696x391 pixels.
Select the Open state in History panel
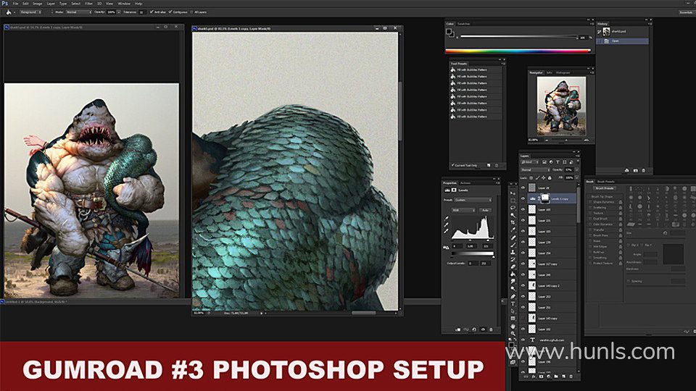coord(622,41)
